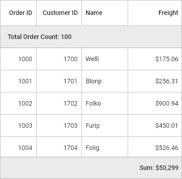Click freight value $256.31
The image size is (182, 179).
(x=155, y=81)
